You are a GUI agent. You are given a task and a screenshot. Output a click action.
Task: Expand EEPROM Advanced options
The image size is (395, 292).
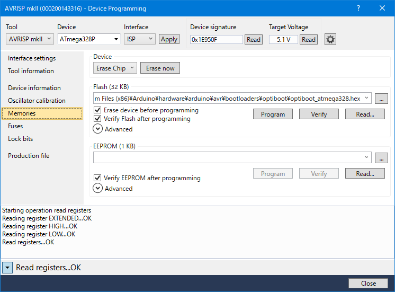click(x=98, y=188)
